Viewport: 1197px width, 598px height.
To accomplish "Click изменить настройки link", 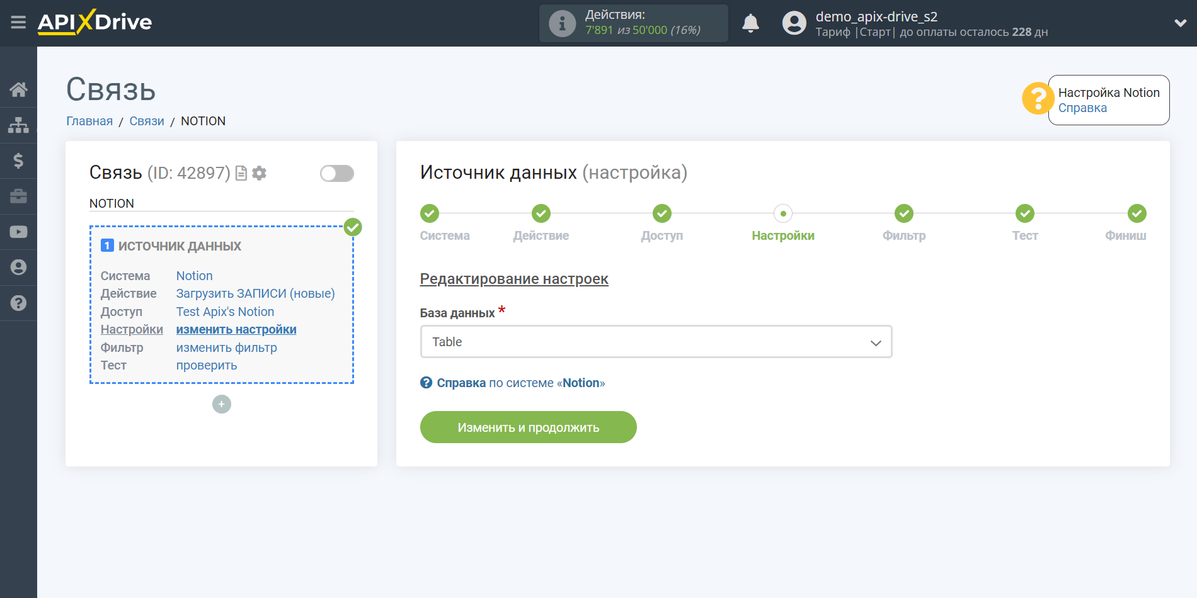I will point(236,329).
